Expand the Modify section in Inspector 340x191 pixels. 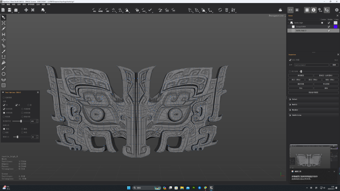pos(290,104)
